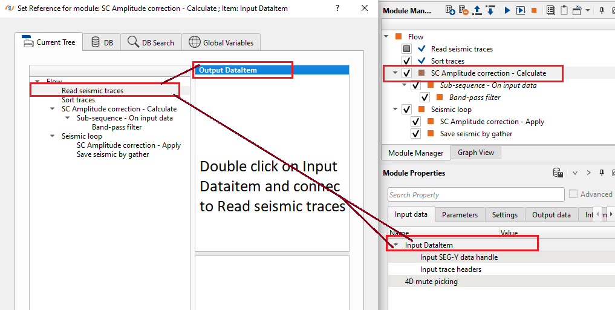Click the database lock icon in Module Properties
615x310 pixels.
pos(558,173)
